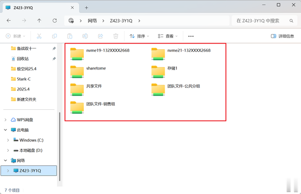Toggle the 详细信息 details pane

pos(282,36)
